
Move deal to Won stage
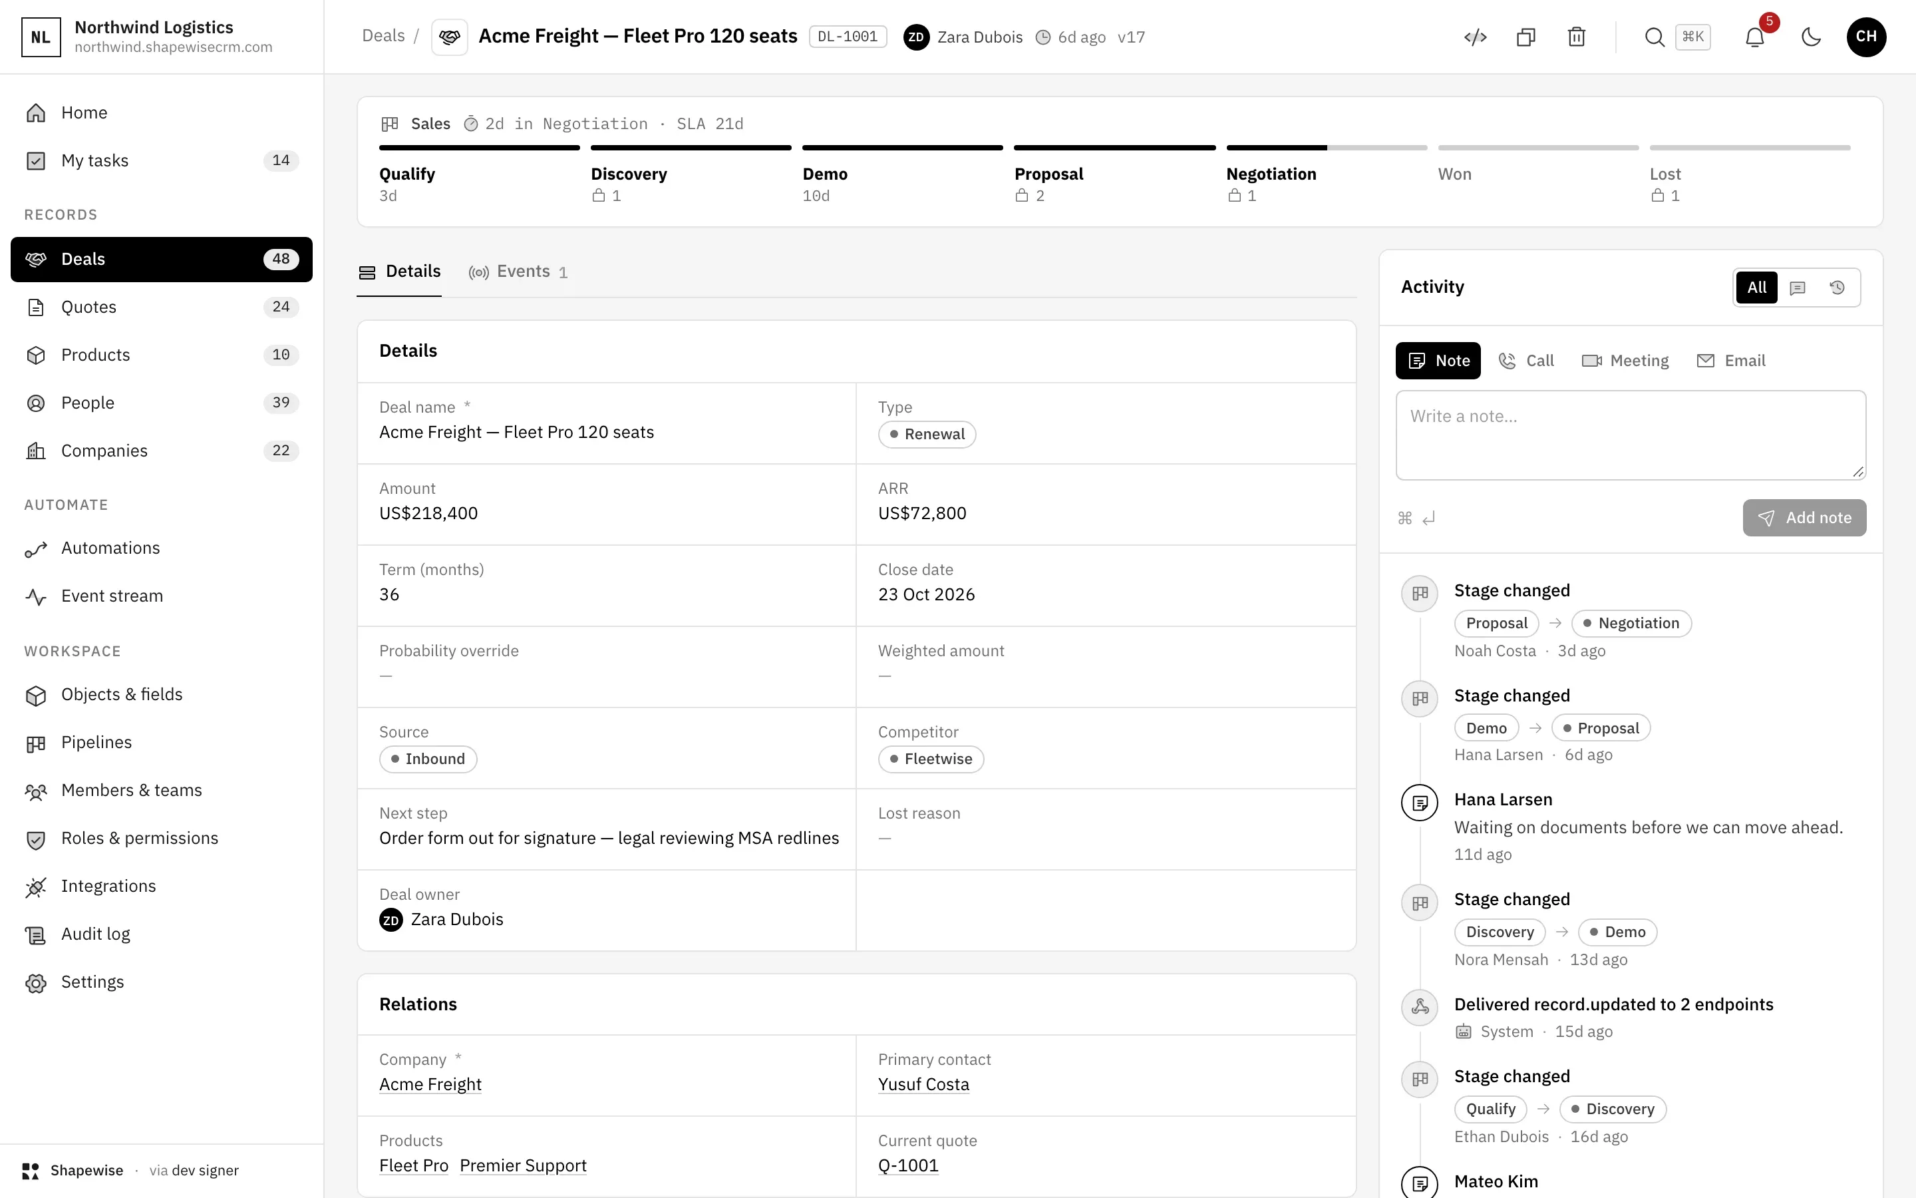1537,174
